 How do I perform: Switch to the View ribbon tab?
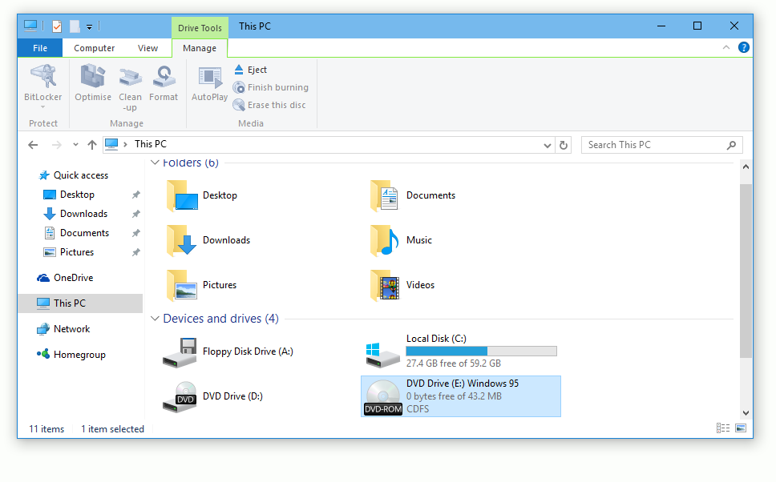click(148, 48)
